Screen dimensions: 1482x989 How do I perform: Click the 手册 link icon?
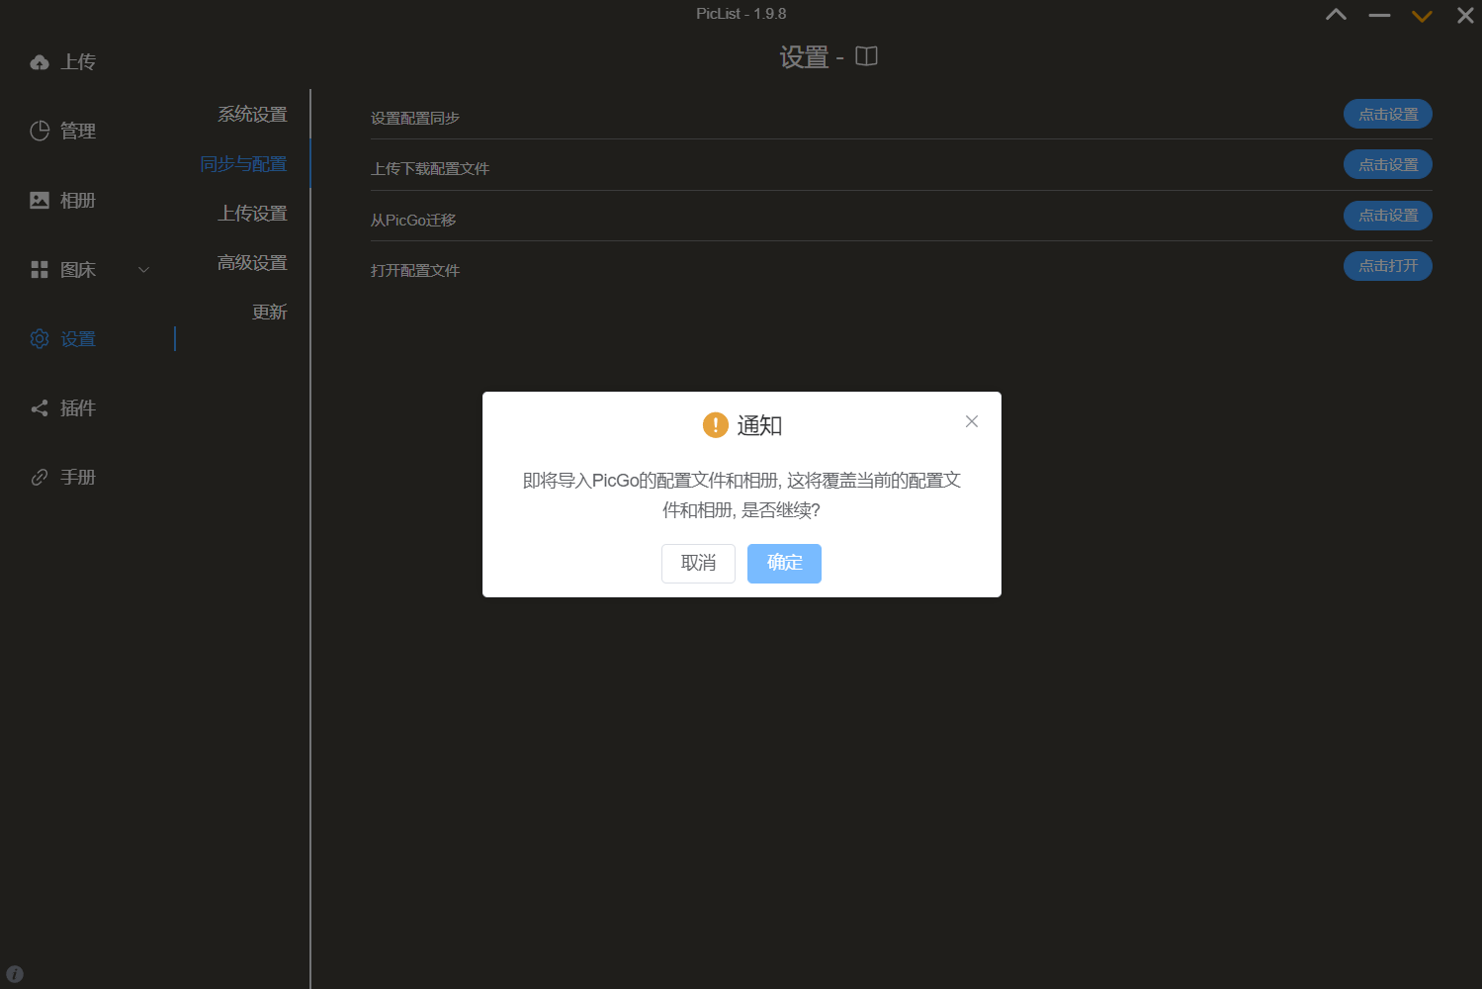(x=40, y=477)
